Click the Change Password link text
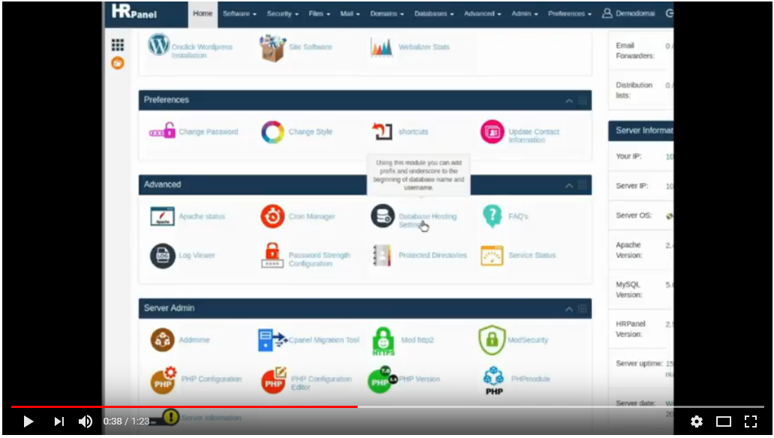Viewport: 774px width, 438px height. 208,132
